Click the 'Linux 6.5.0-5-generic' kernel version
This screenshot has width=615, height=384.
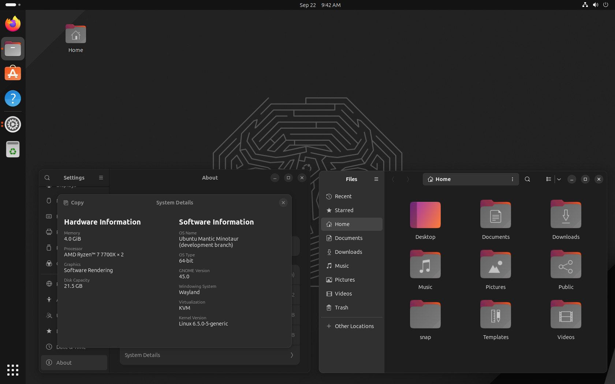tap(204, 324)
